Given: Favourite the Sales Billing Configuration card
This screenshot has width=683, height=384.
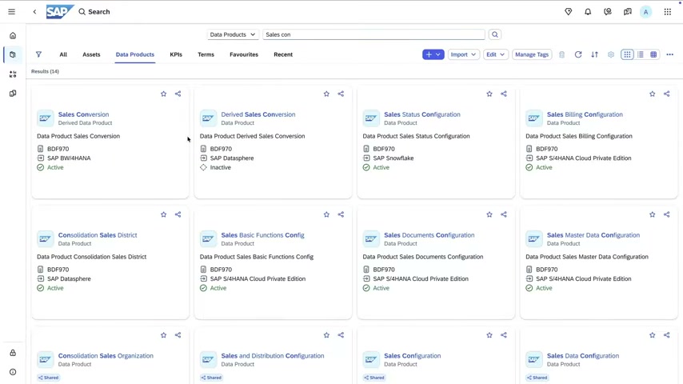Looking at the screenshot, I should point(652,94).
